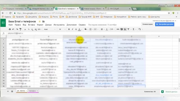The image size is (180, 101).
Task: Open the Инструменты menu
Action: tap(59, 25)
